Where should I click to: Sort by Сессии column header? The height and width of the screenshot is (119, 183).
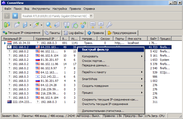click(105, 39)
